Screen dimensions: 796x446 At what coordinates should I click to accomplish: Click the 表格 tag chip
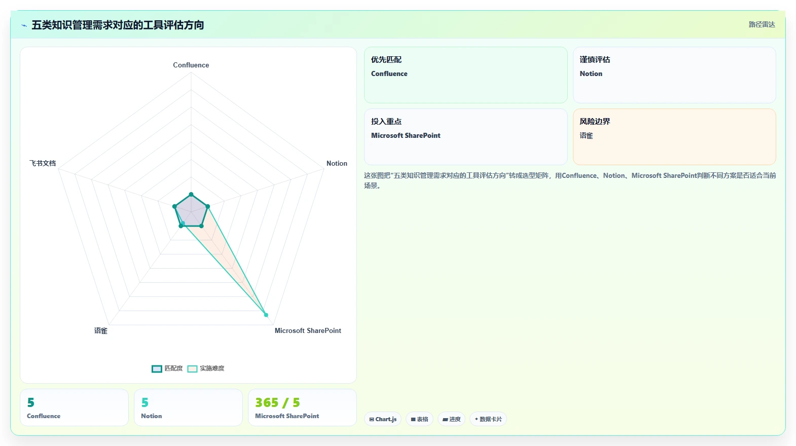point(419,419)
